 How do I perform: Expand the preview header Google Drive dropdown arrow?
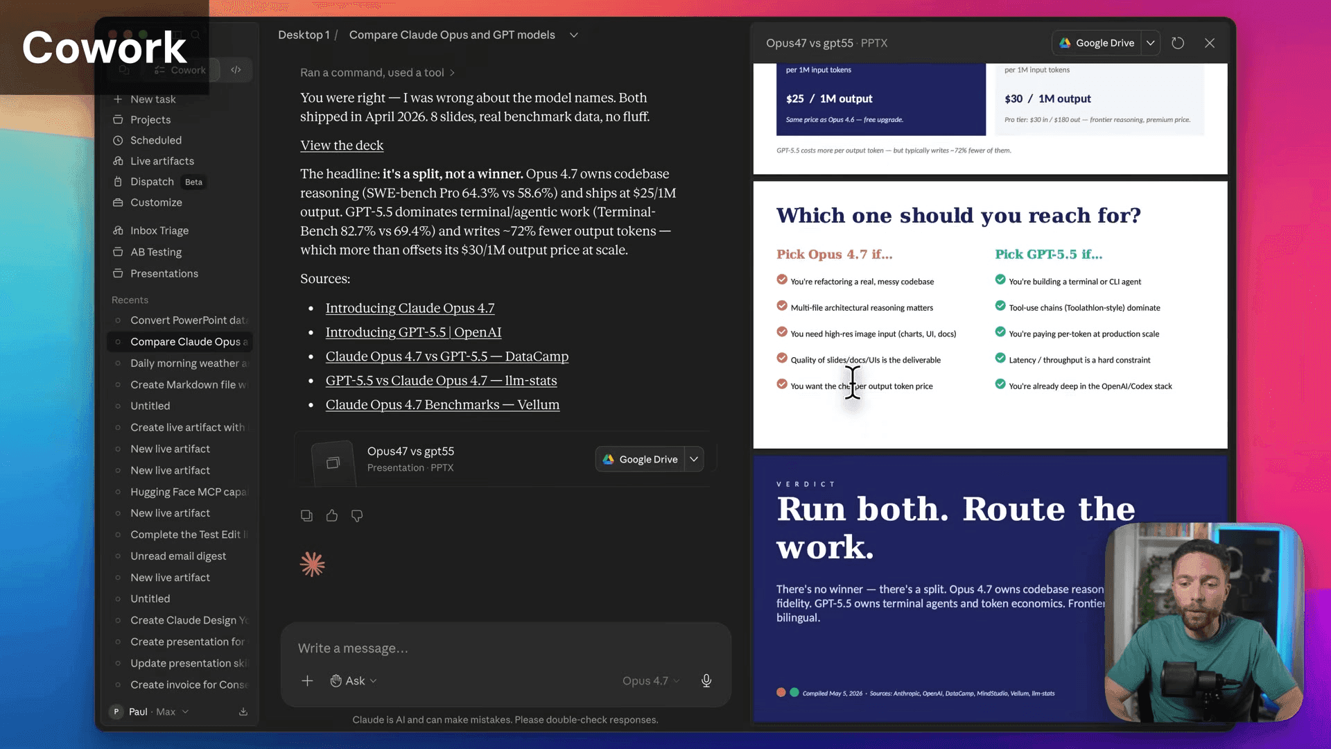pos(1151,43)
